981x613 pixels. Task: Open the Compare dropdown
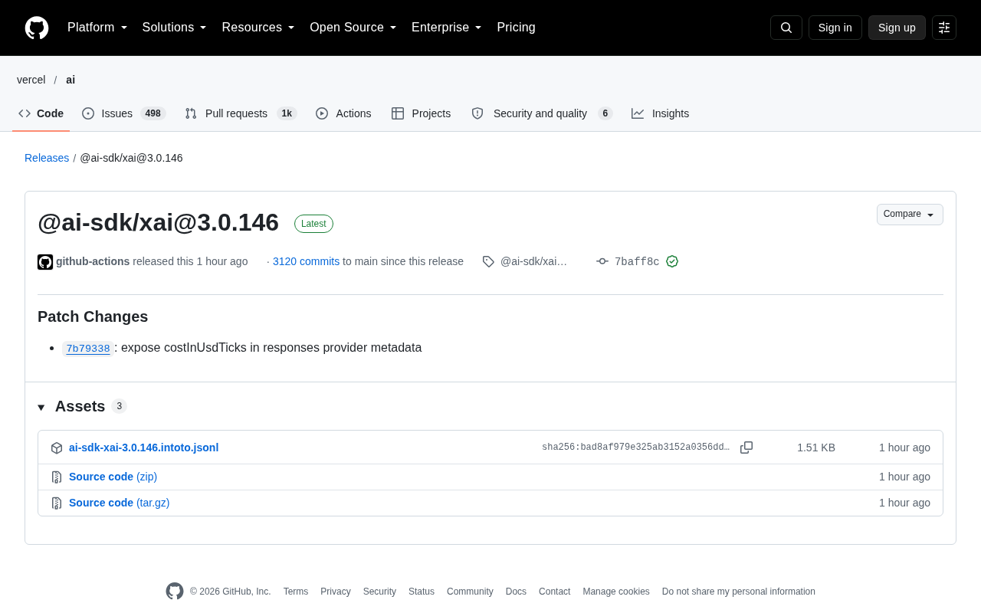pos(910,215)
